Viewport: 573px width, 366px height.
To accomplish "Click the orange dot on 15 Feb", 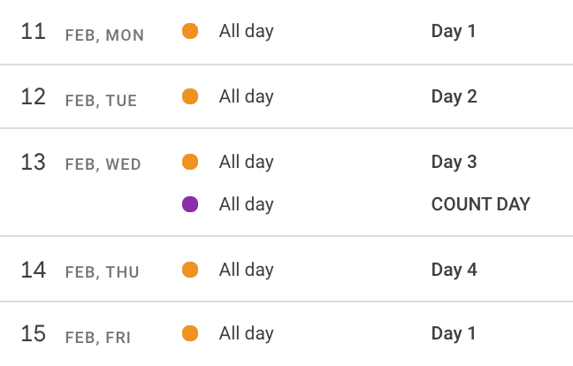I will click(190, 333).
